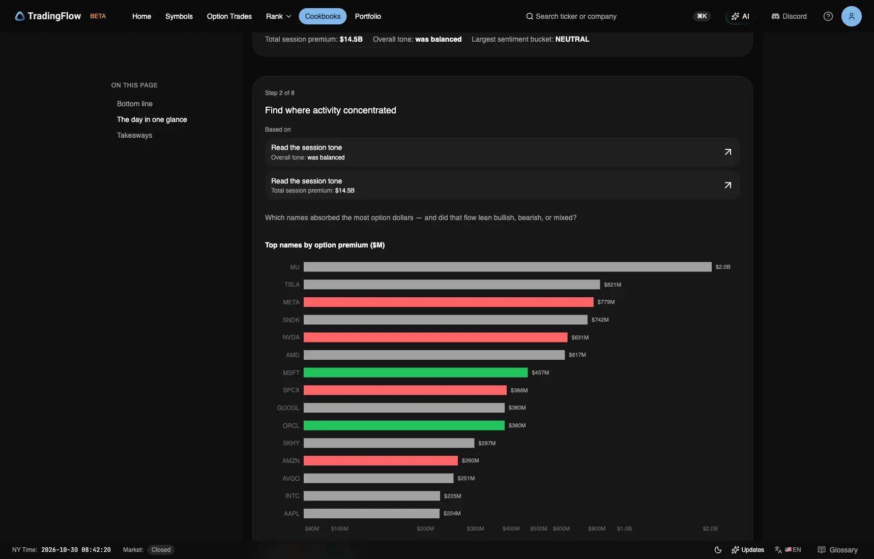Select the red NVDA premium bar
874x559 pixels.
[435, 337]
